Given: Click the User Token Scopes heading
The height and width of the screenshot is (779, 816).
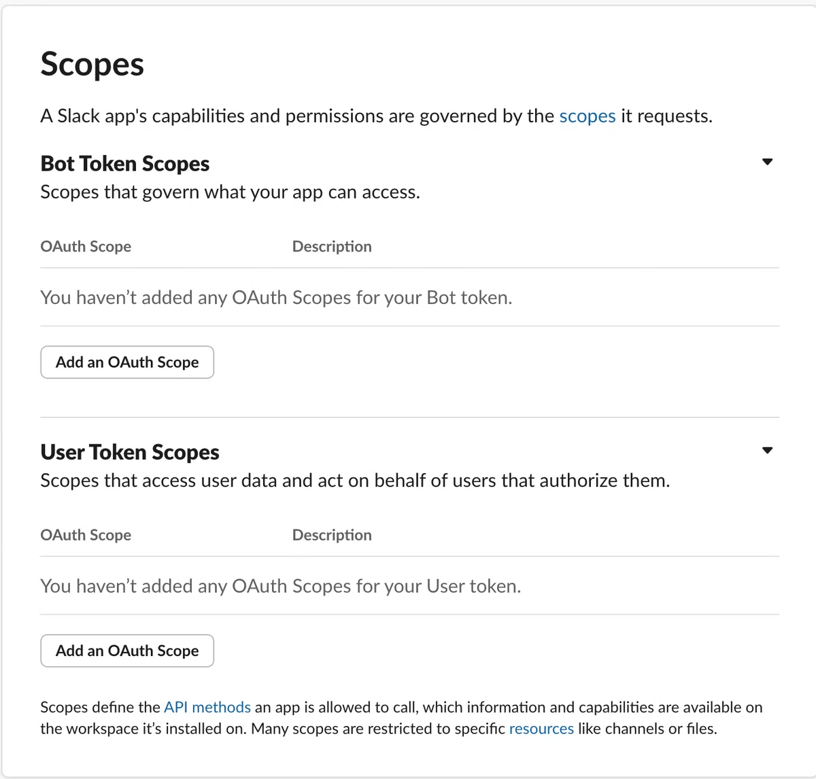Looking at the screenshot, I should pos(130,452).
